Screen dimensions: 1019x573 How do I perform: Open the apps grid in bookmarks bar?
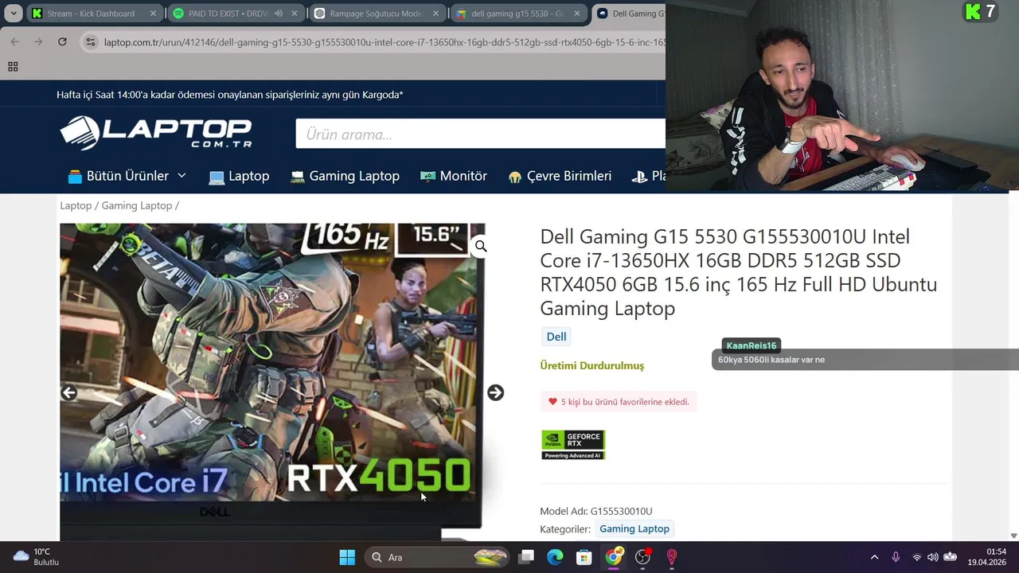coord(13,67)
